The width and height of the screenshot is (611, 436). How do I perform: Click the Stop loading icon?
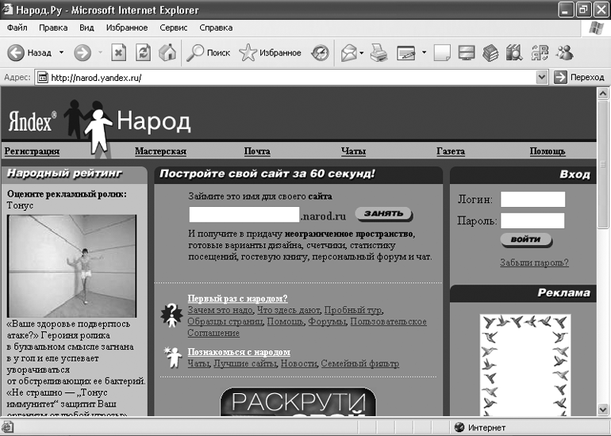[118, 53]
